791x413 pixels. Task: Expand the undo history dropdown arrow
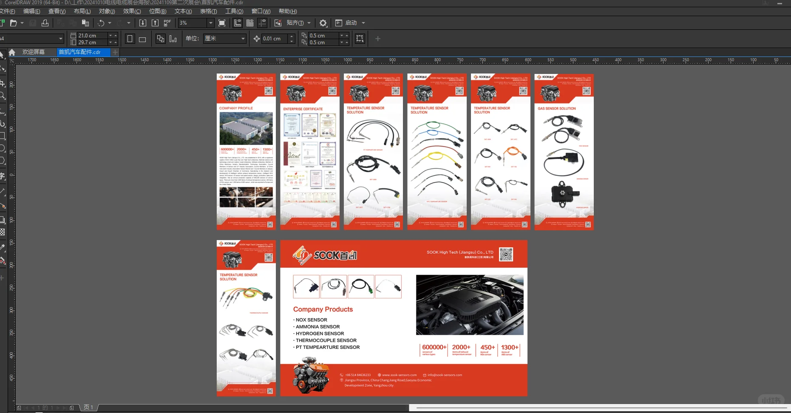110,23
